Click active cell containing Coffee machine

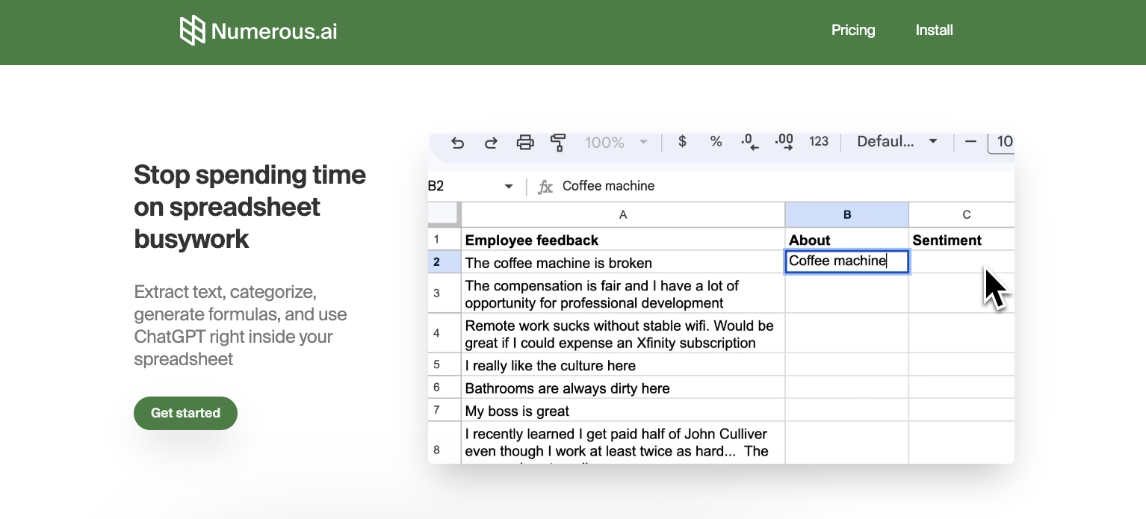(847, 261)
